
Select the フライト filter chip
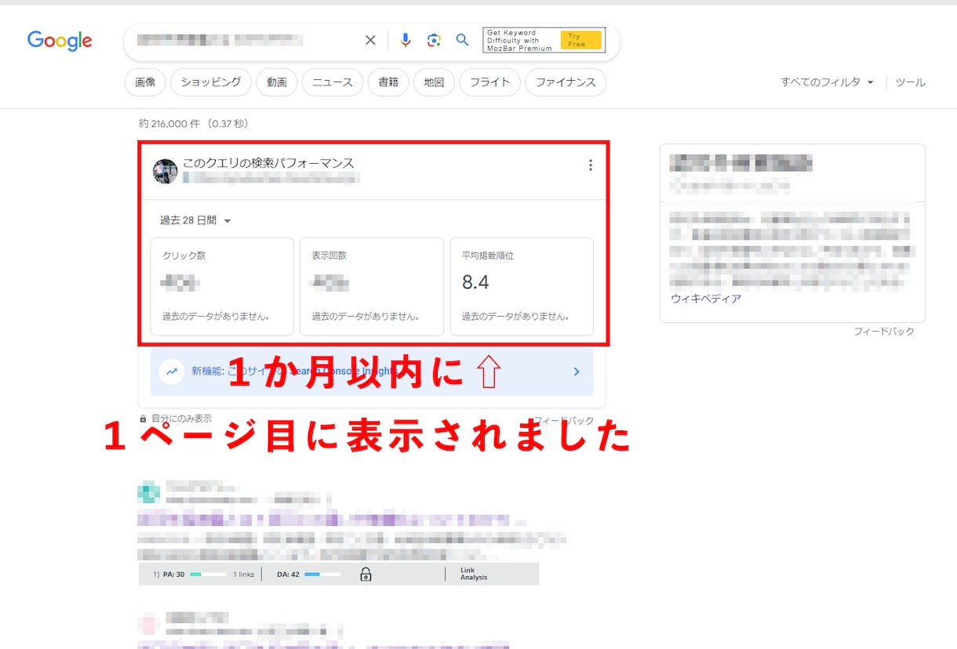pos(490,82)
